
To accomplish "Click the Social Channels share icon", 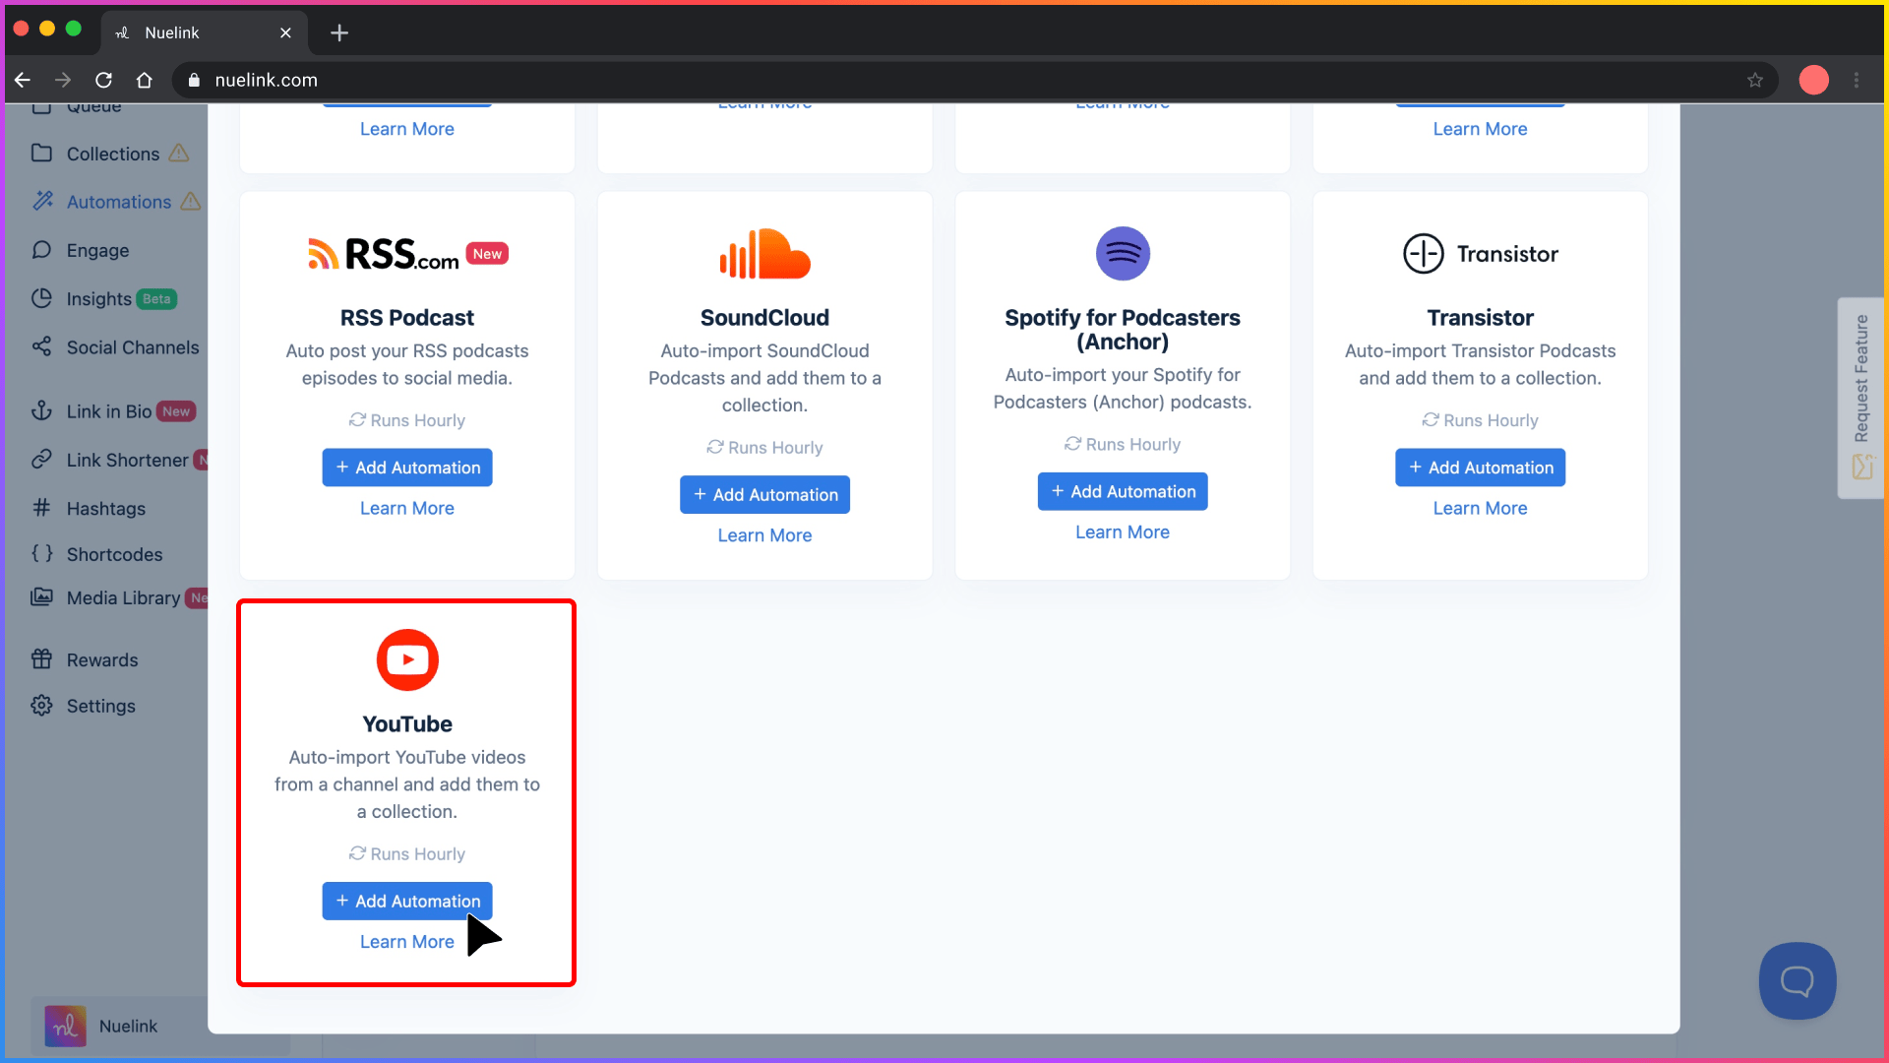I will (41, 346).
